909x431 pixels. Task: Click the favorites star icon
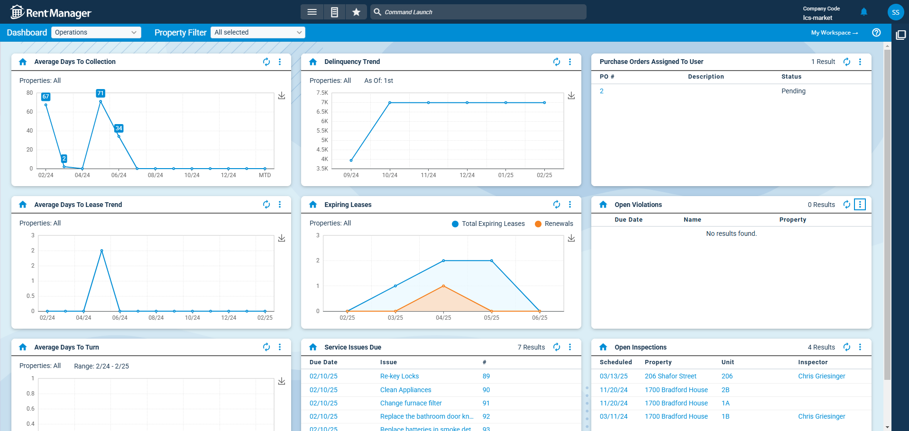click(x=356, y=12)
